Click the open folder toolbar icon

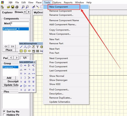tap(8, 7)
